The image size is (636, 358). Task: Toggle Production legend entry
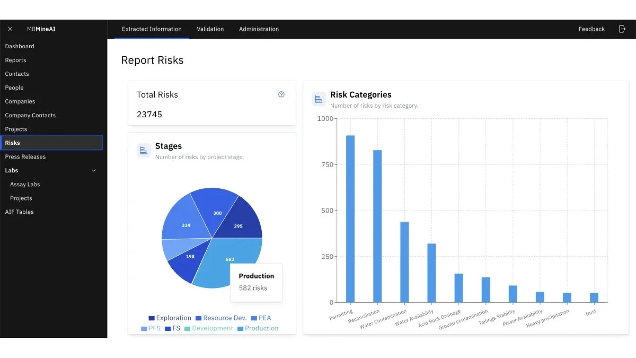coord(258,328)
